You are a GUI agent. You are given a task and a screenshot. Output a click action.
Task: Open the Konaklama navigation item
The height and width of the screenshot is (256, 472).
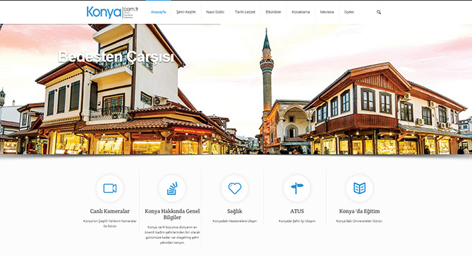point(301,12)
